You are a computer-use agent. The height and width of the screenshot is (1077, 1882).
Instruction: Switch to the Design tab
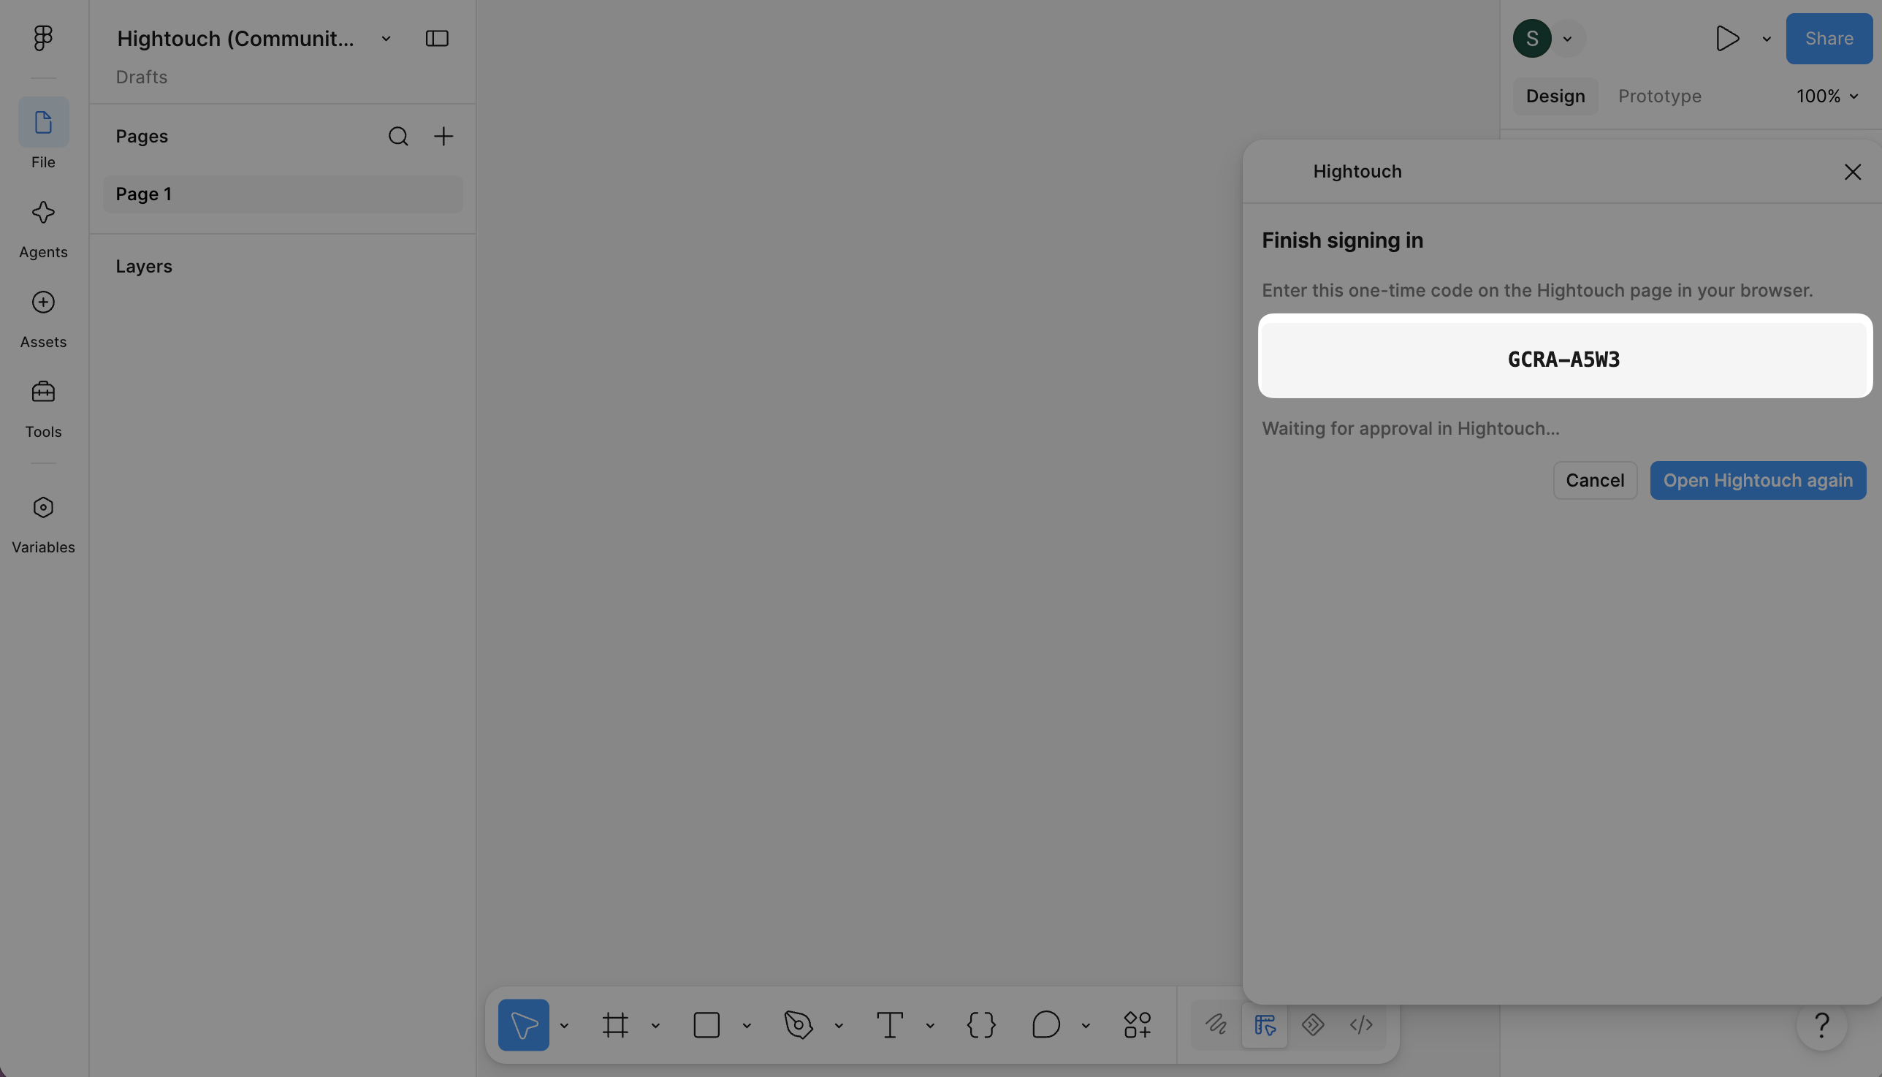tap(1555, 96)
